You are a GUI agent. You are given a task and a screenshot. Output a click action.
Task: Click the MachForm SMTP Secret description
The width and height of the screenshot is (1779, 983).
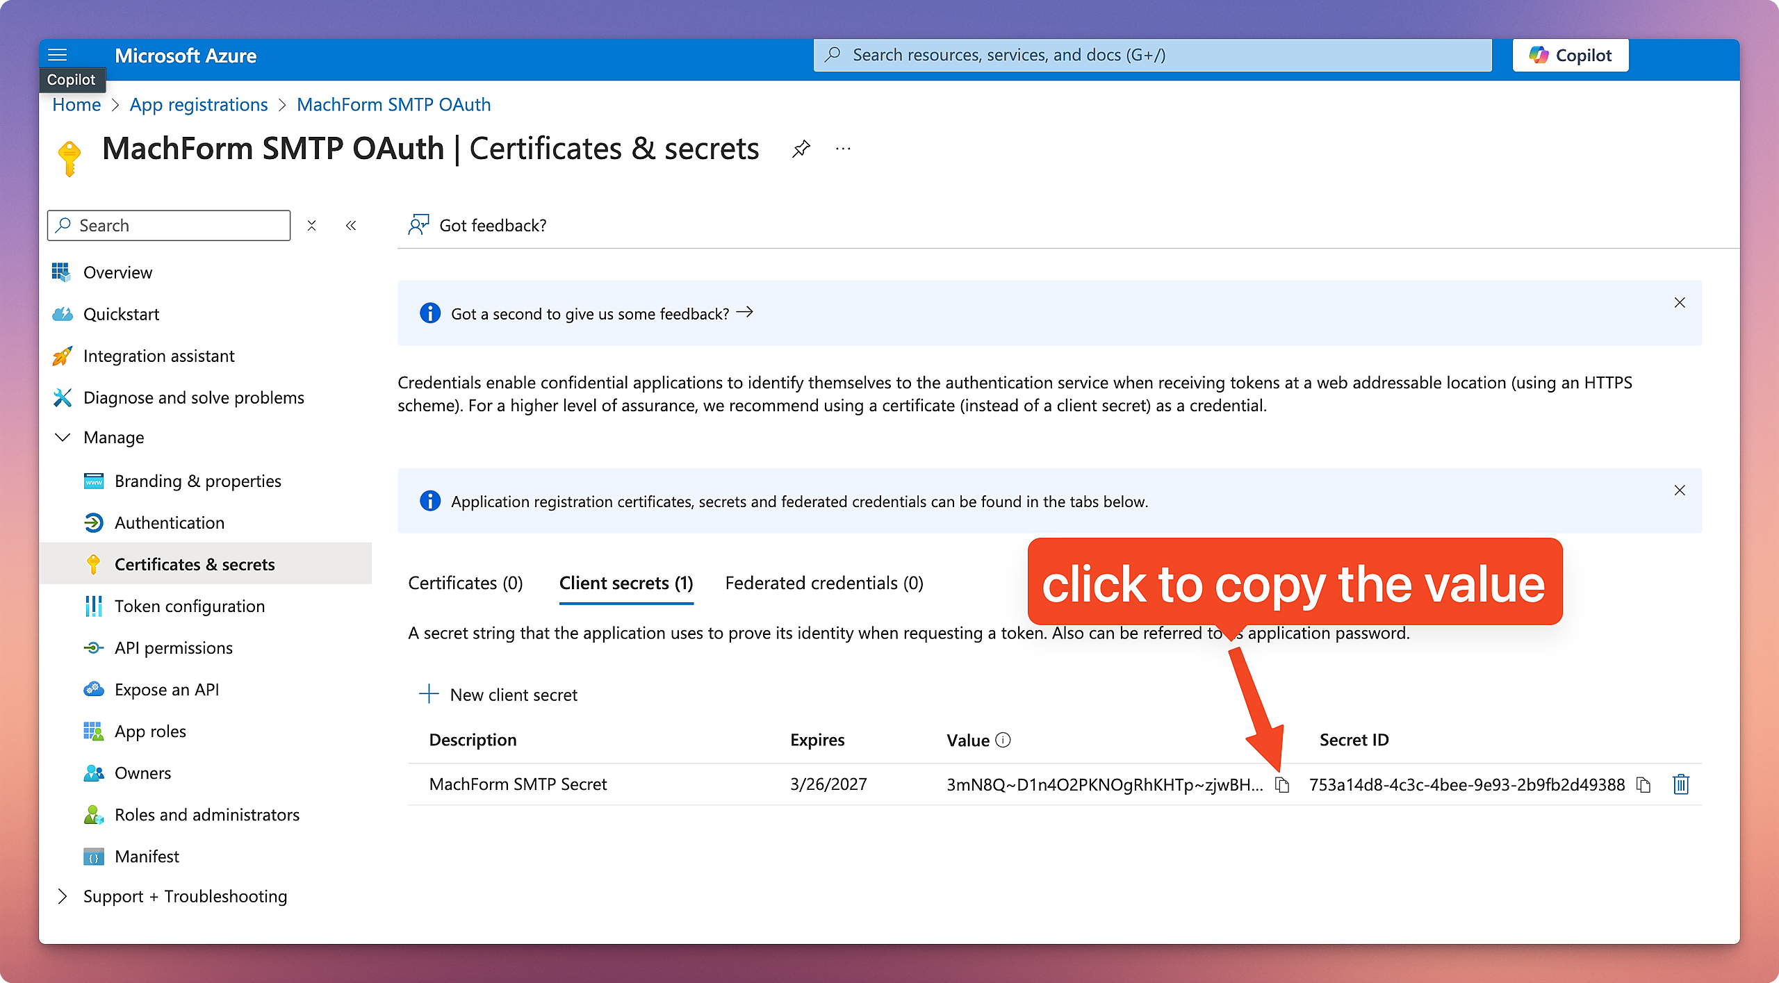click(x=518, y=784)
